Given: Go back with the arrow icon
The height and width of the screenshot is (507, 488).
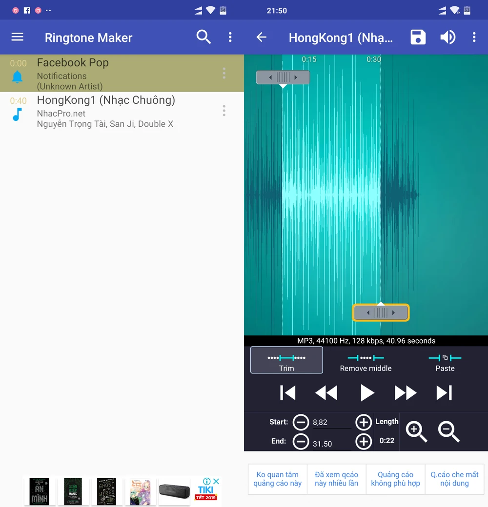Looking at the screenshot, I should click(262, 37).
